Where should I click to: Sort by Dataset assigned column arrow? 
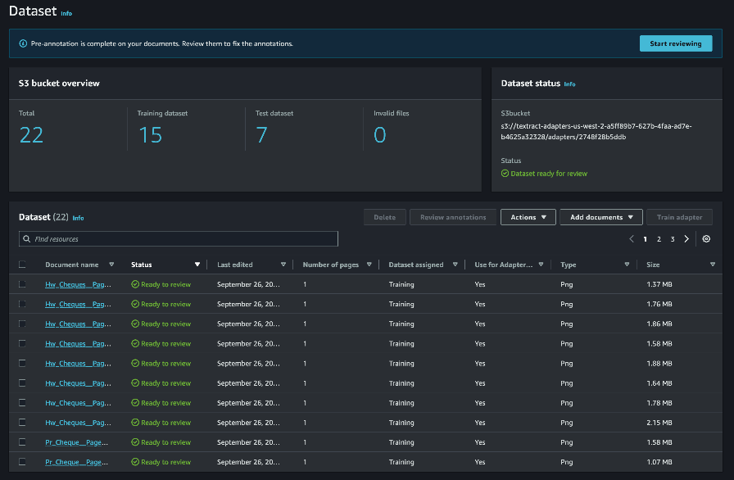(455, 265)
